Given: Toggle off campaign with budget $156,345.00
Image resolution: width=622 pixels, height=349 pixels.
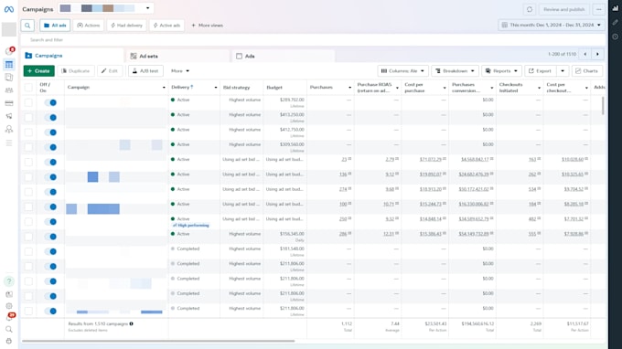Looking at the screenshot, I should (50, 237).
